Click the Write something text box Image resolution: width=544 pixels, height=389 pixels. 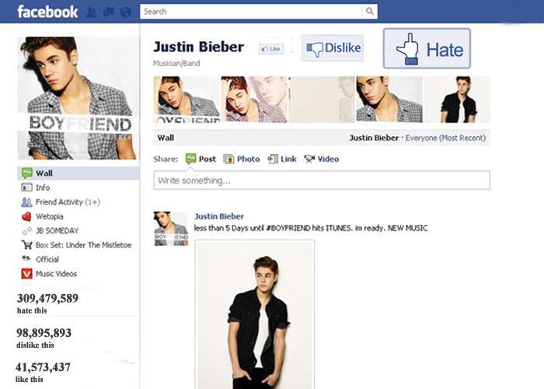pyautogui.click(x=322, y=180)
